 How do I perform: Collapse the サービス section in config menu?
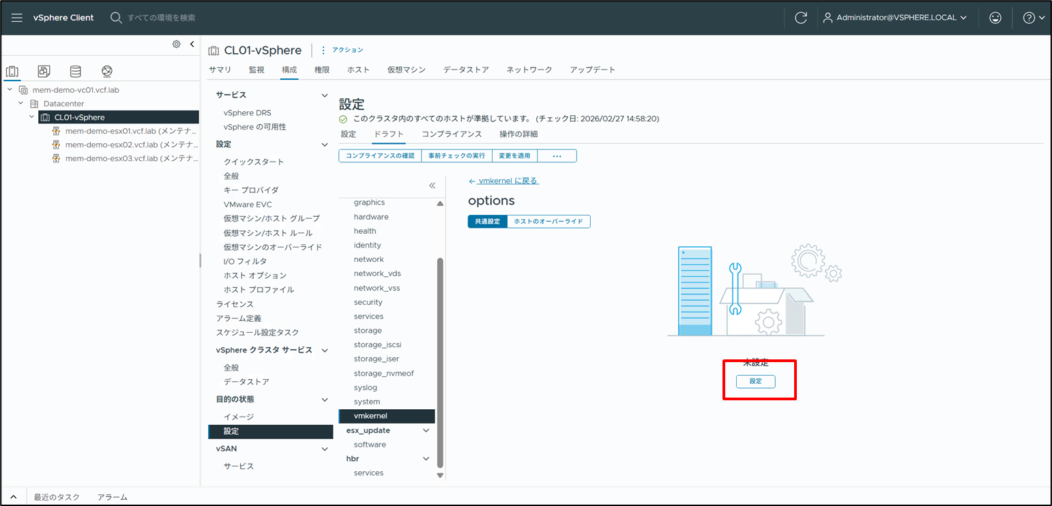coord(325,95)
